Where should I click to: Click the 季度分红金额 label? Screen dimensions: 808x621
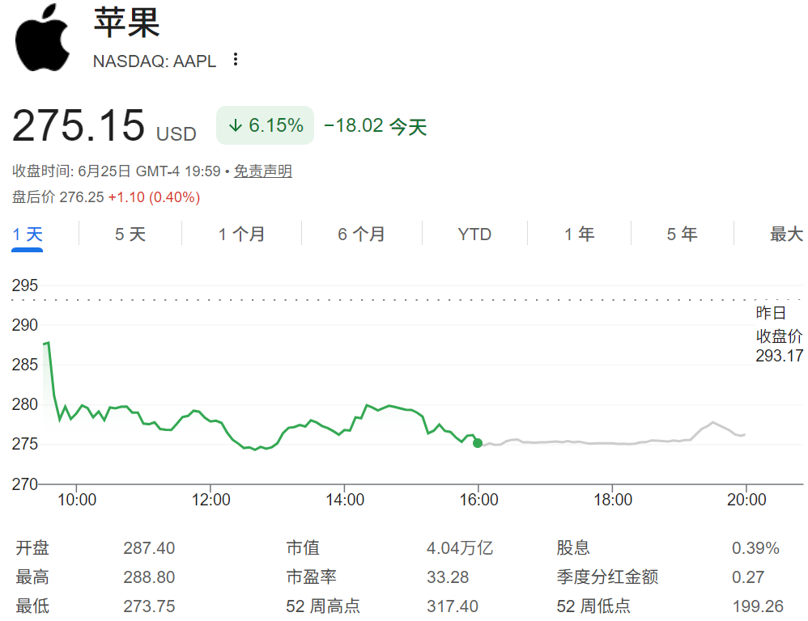click(607, 577)
